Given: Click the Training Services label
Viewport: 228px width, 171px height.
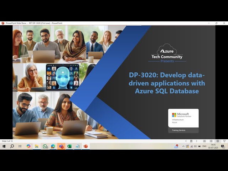Looking at the screenshot, I should pos(179,130).
